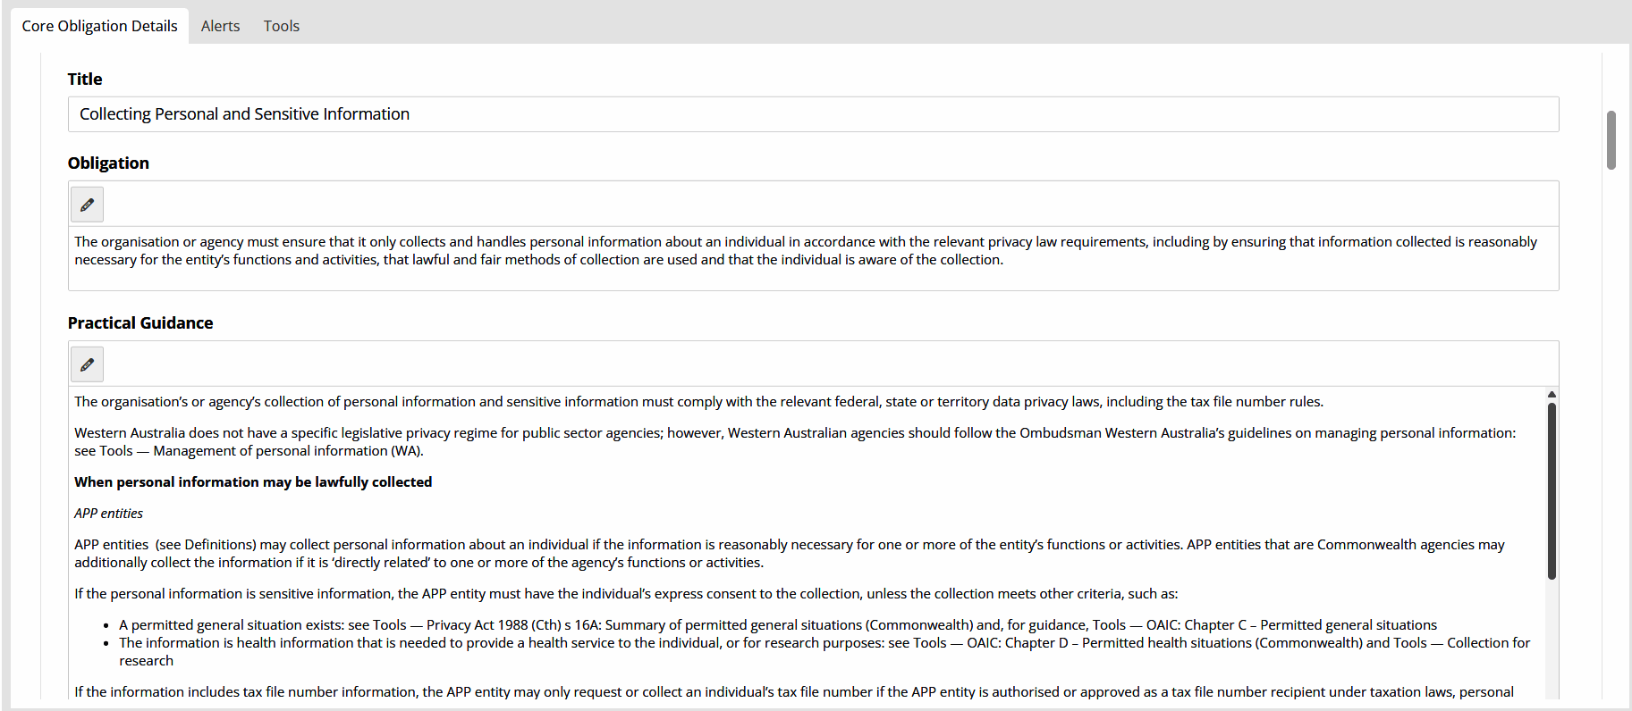Open the Tools tab
1632x711 pixels.
coord(281,26)
